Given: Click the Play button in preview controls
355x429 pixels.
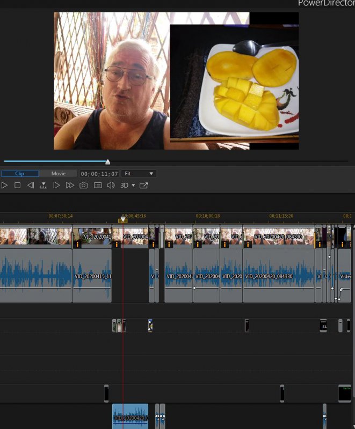Looking at the screenshot, I should (4, 186).
